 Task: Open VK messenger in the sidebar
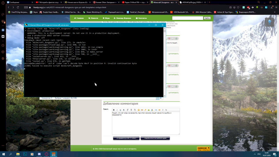tap(3, 30)
